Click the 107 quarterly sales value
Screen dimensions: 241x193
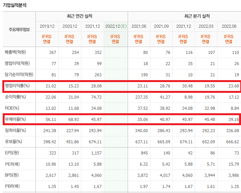211,52
